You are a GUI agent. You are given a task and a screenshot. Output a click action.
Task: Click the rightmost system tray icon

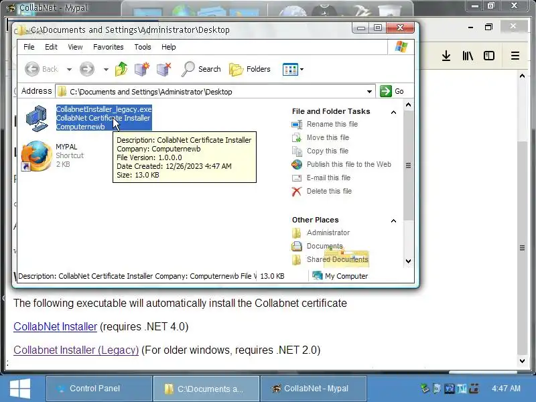(x=474, y=389)
